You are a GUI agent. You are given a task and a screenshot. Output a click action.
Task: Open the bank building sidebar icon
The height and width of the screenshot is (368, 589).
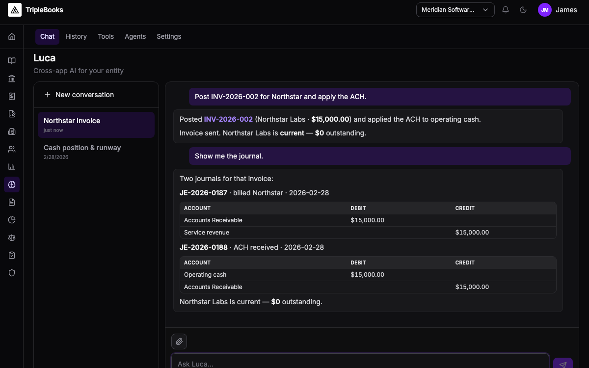(x=12, y=79)
